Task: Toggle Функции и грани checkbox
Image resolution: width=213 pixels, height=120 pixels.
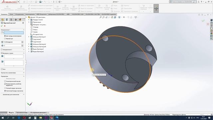Action: tap(2, 53)
